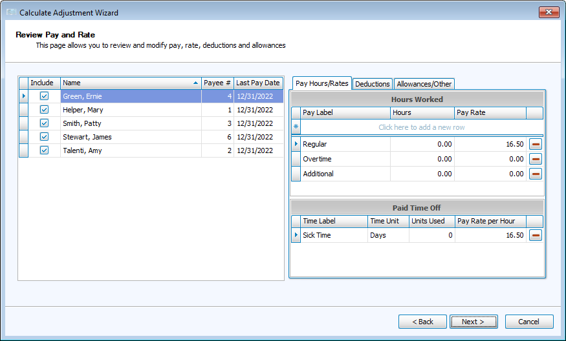This screenshot has height=341, width=566.
Task: Delete the Additional pay row
Action: (x=536, y=174)
